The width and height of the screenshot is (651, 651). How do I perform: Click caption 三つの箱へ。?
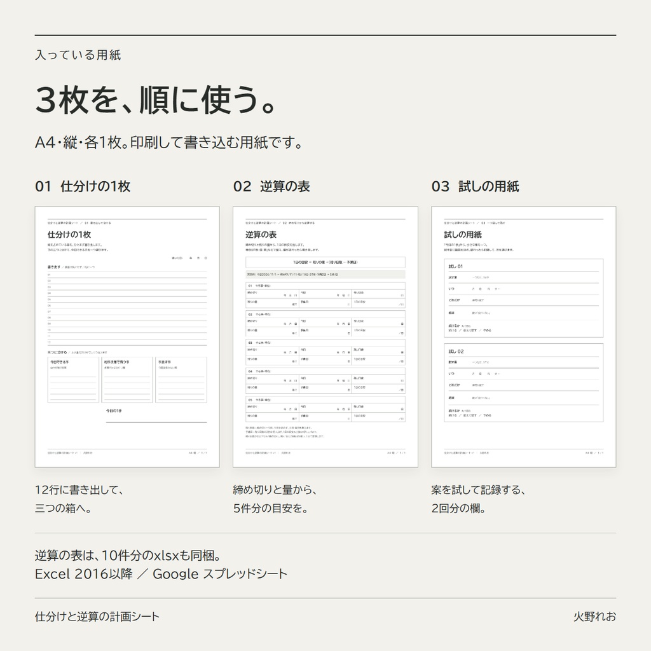point(64,508)
